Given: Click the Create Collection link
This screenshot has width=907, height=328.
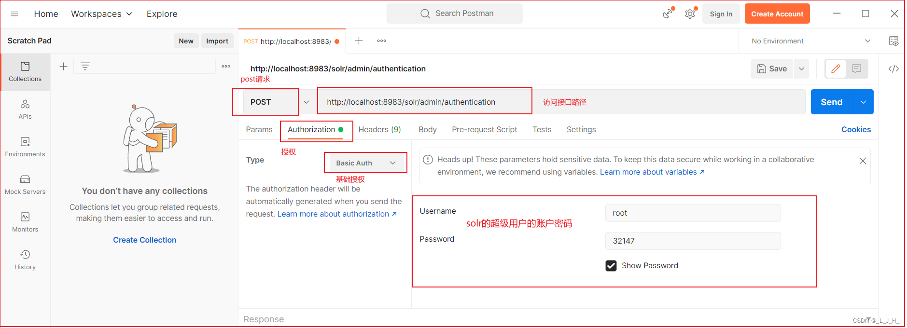Looking at the screenshot, I should tap(144, 240).
